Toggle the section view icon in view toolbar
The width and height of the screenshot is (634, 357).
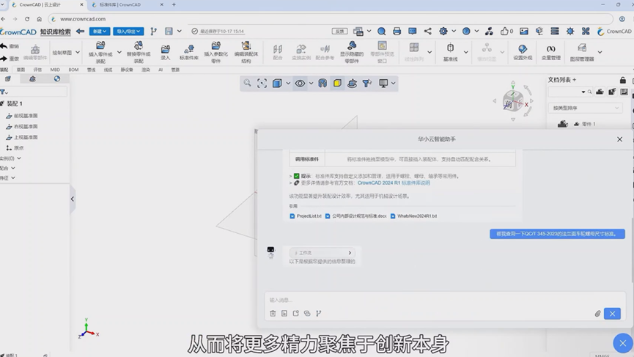322,84
